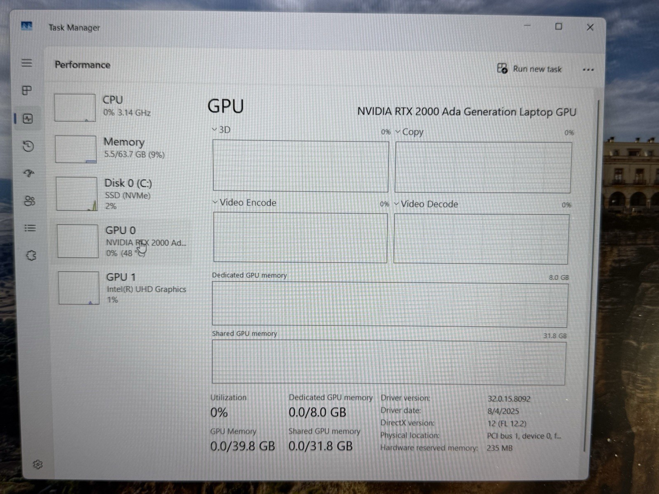Click the Dedicated GPU memory graph
Screen dimensions: 659x494
click(390, 305)
